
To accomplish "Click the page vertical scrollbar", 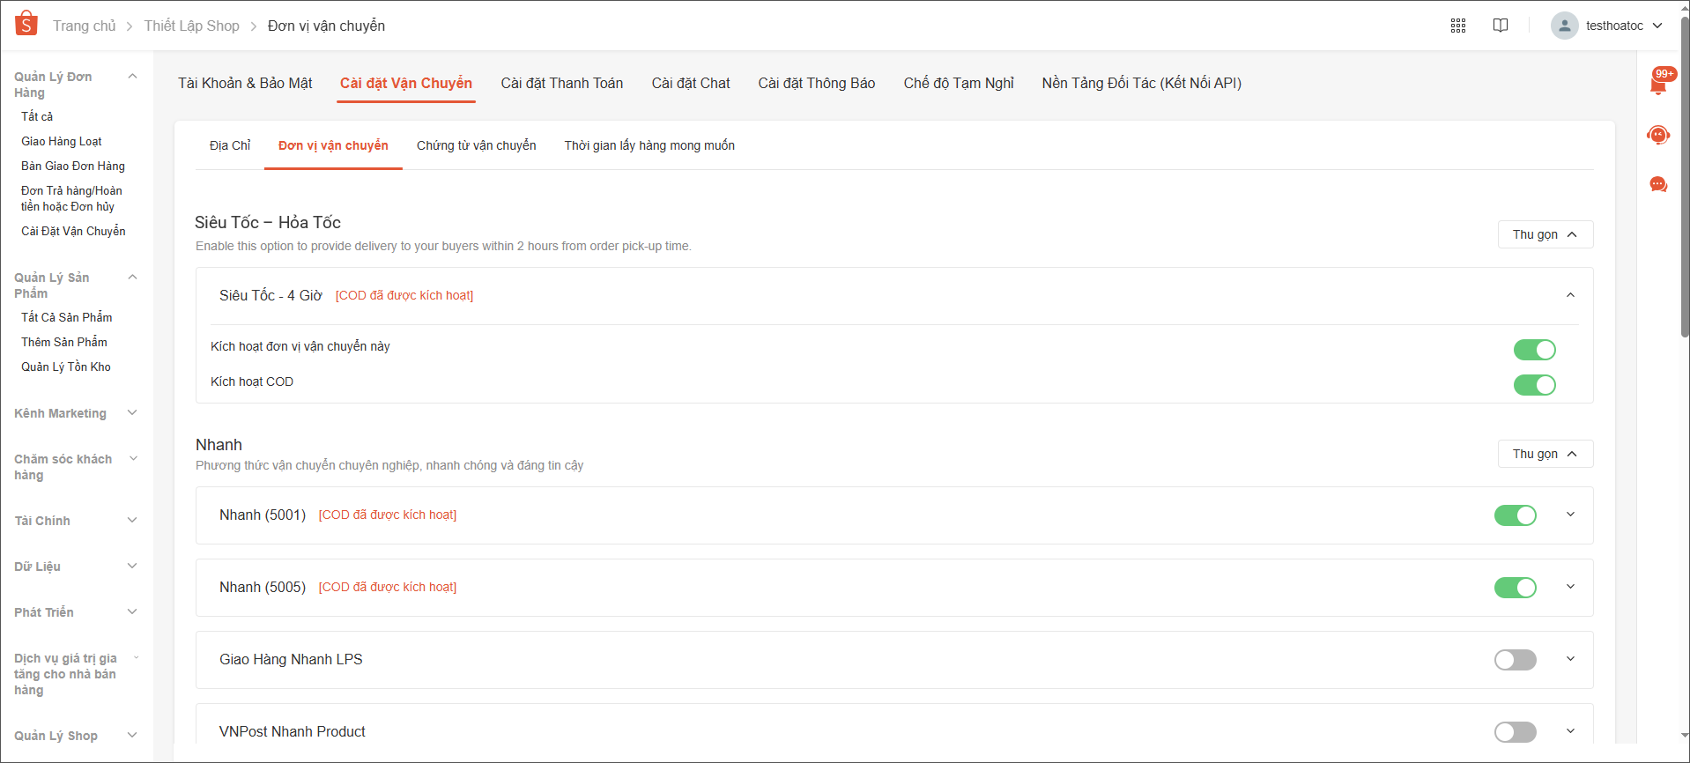I will [1685, 176].
